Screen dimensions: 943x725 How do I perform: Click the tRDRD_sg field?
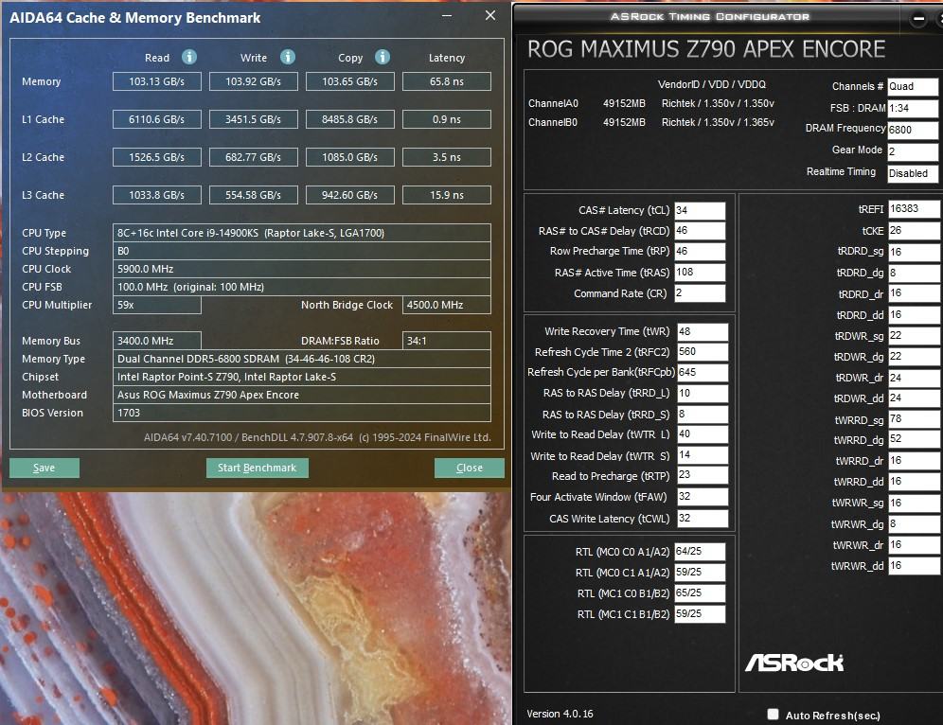(915, 252)
